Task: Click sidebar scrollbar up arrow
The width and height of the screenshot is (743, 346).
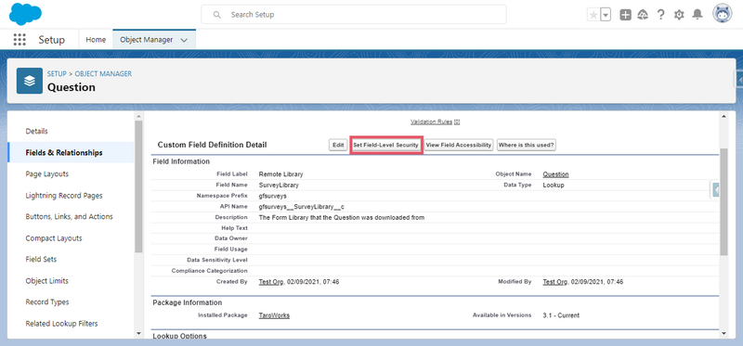Action: click(x=138, y=117)
